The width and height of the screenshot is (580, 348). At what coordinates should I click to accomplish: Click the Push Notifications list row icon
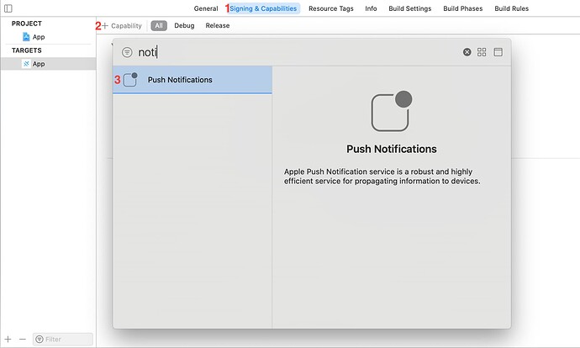tap(130, 79)
